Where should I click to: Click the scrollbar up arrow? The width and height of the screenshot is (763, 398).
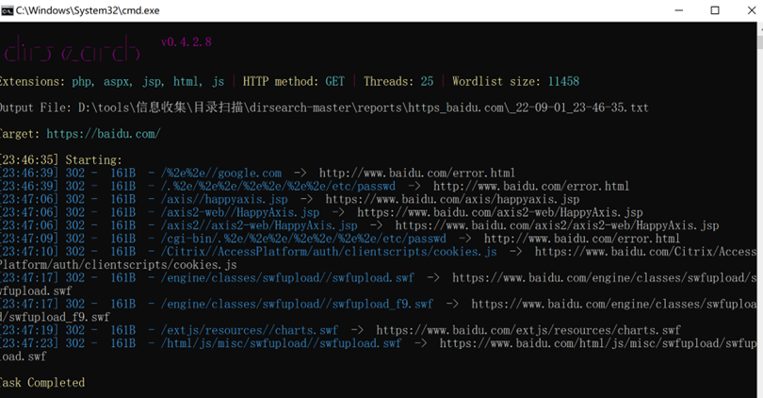tap(756, 29)
